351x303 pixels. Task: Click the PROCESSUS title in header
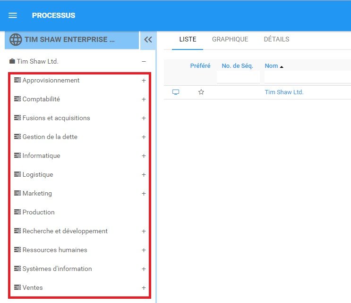(x=53, y=15)
